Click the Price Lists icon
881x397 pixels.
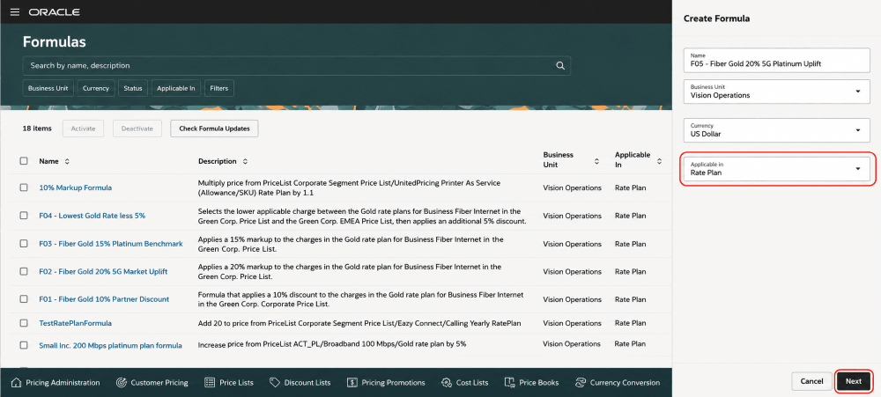pyautogui.click(x=210, y=382)
